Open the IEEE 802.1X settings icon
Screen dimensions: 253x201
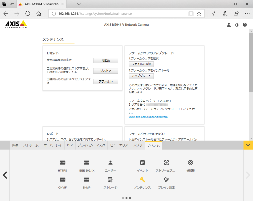coord(86,163)
